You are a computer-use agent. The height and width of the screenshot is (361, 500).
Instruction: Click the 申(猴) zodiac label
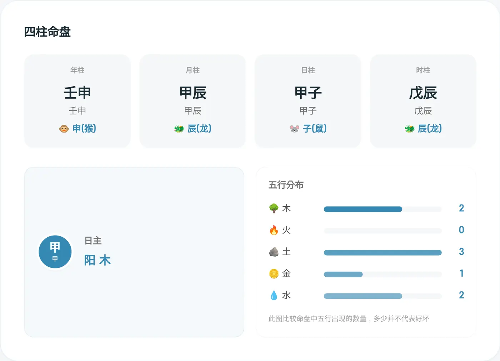coord(84,129)
